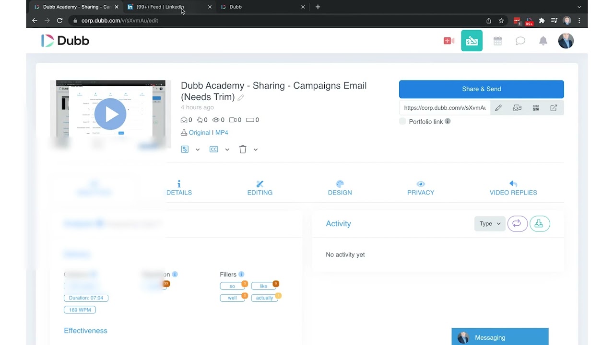
Task: Click the 'like' filler tag
Action: pos(263,286)
